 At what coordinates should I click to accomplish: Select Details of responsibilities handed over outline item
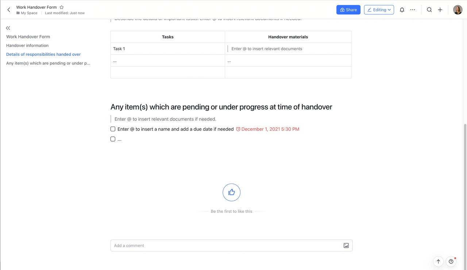(x=43, y=54)
